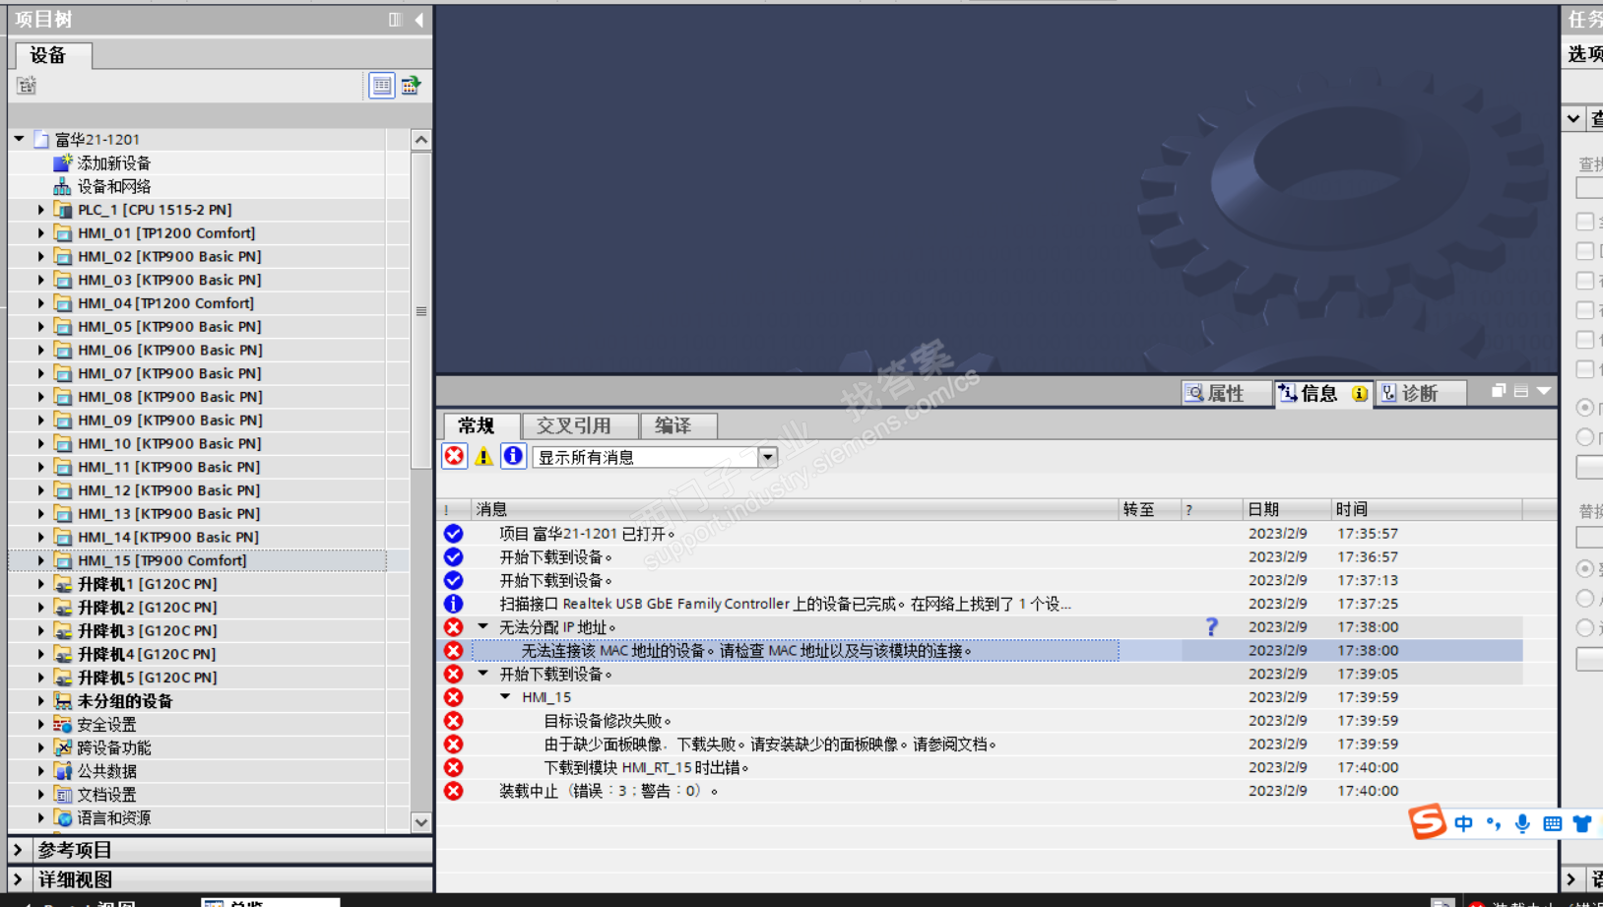Click the horizontal-lines layout icon in the inspector title bar
This screenshot has height=907, width=1603.
(1521, 391)
